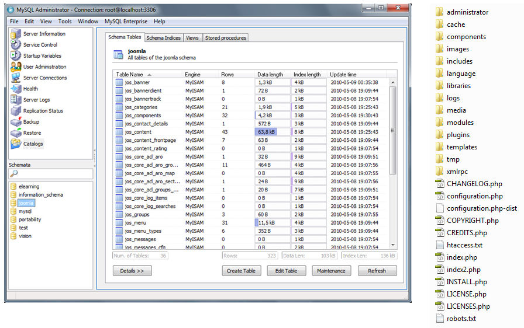The width and height of the screenshot is (524, 328).
Task: Sort by Table Name column header
Action: point(148,74)
